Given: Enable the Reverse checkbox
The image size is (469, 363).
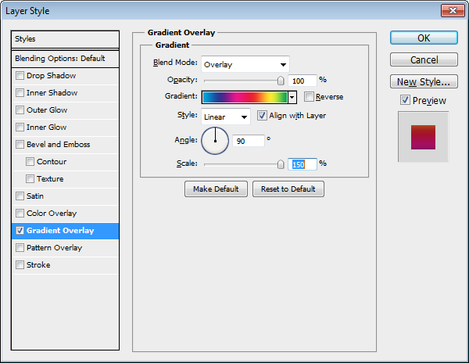Looking at the screenshot, I should point(310,97).
